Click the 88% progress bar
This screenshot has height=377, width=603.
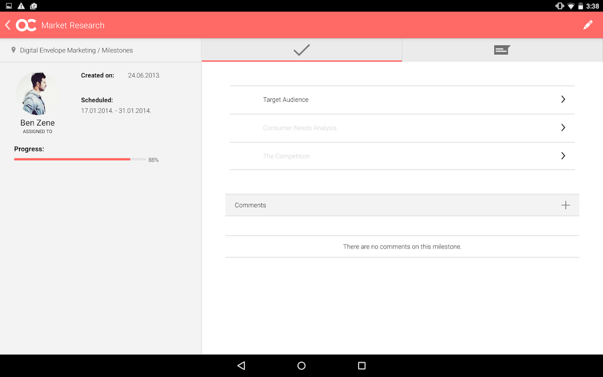(80, 159)
